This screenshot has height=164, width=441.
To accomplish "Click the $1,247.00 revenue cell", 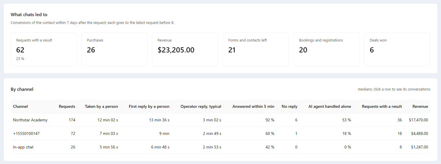I will point(420,147).
